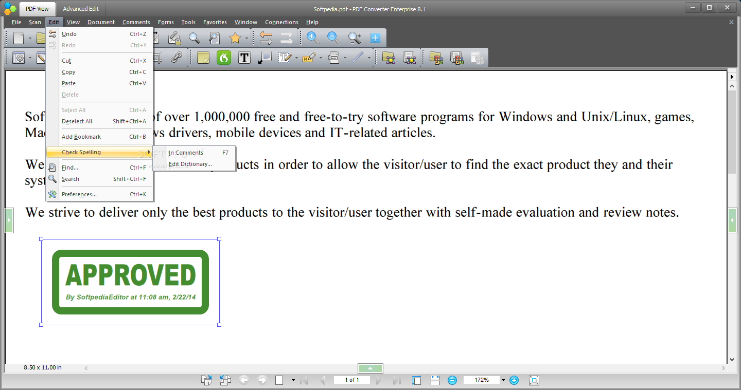Switch to the Advanced Edit tab
This screenshot has height=390, width=741.
pos(81,9)
